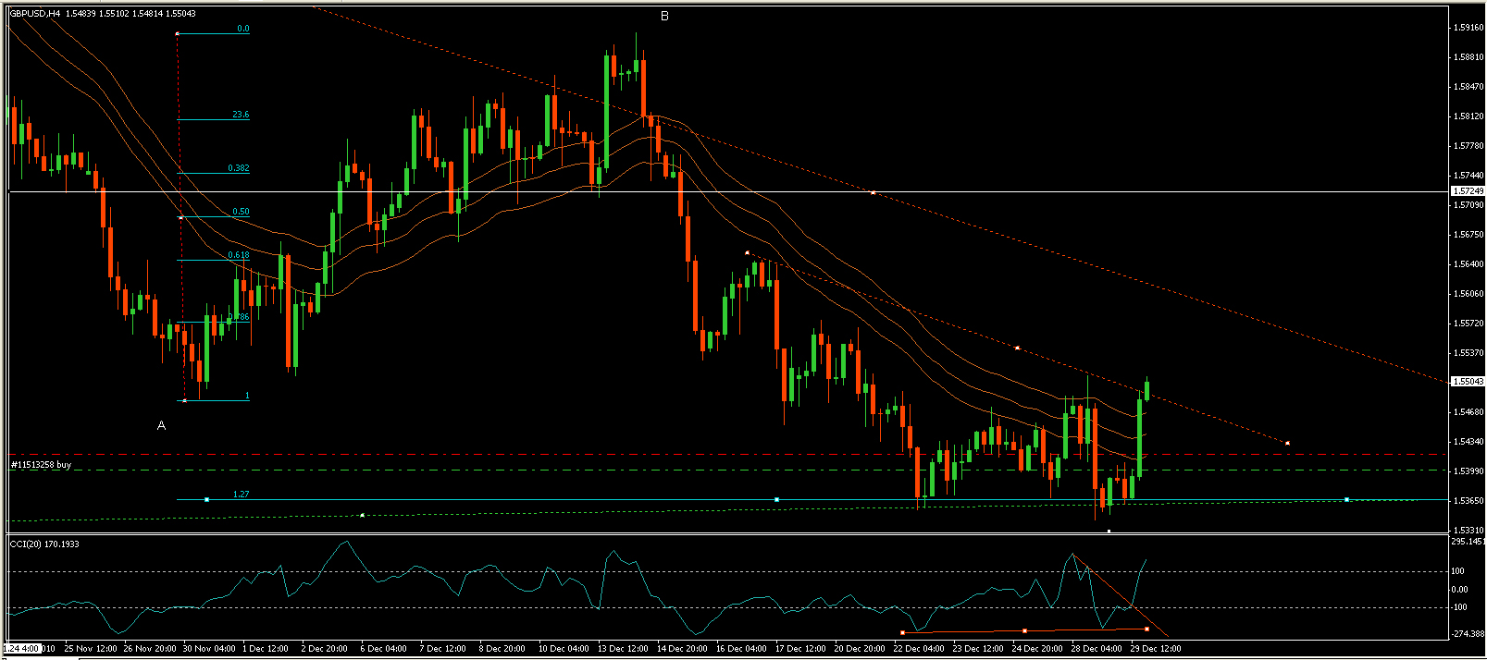Image resolution: width=1487 pixels, height=660 pixels.
Task: Click the CCI(20) indicator label
Action: (44, 544)
